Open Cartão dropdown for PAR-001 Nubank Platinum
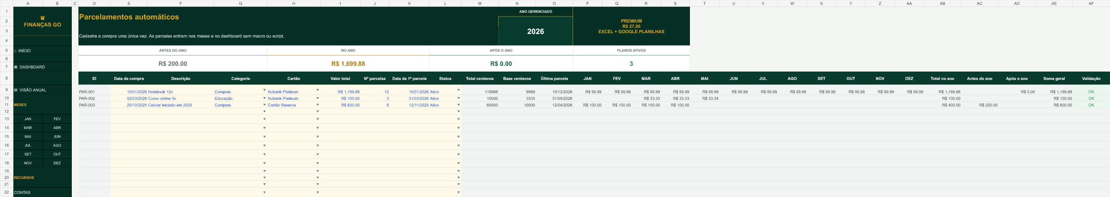The width and height of the screenshot is (1110, 197). pos(318,90)
